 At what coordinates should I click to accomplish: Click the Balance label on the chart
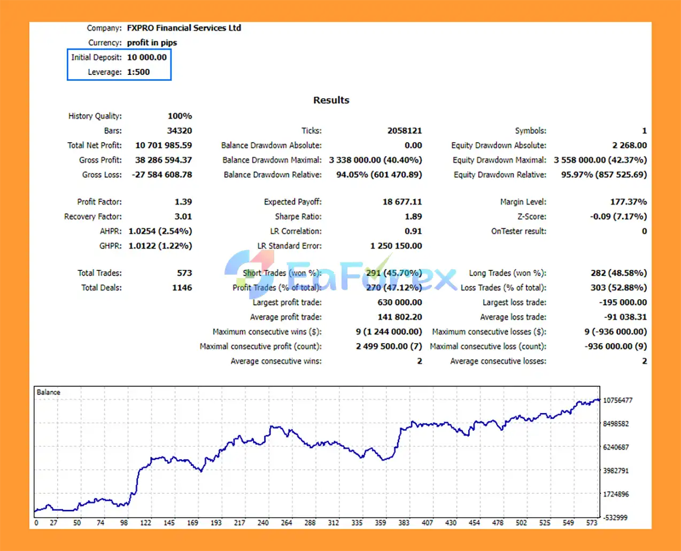coord(48,392)
